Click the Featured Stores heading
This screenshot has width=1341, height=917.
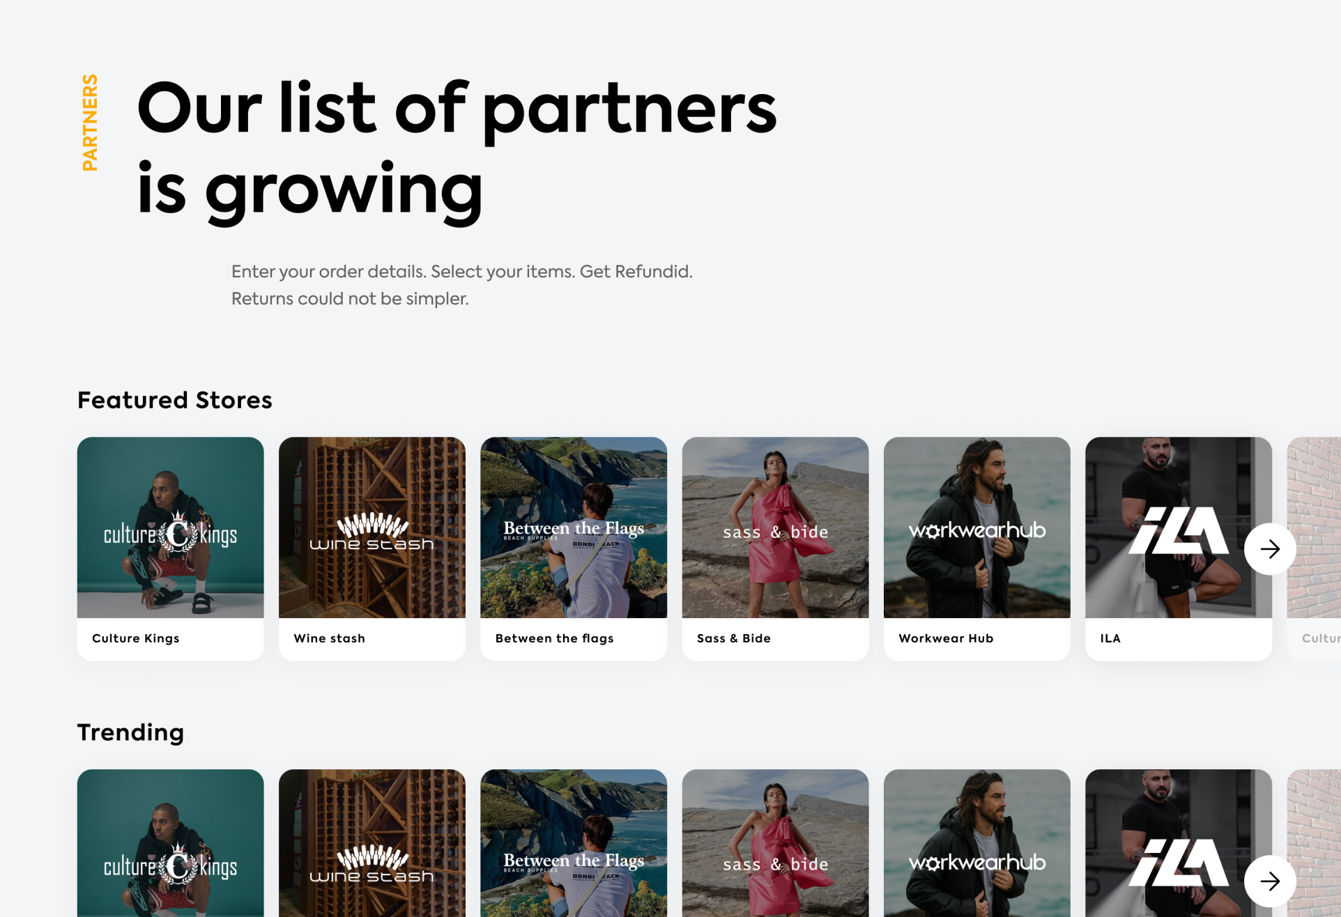coord(175,400)
